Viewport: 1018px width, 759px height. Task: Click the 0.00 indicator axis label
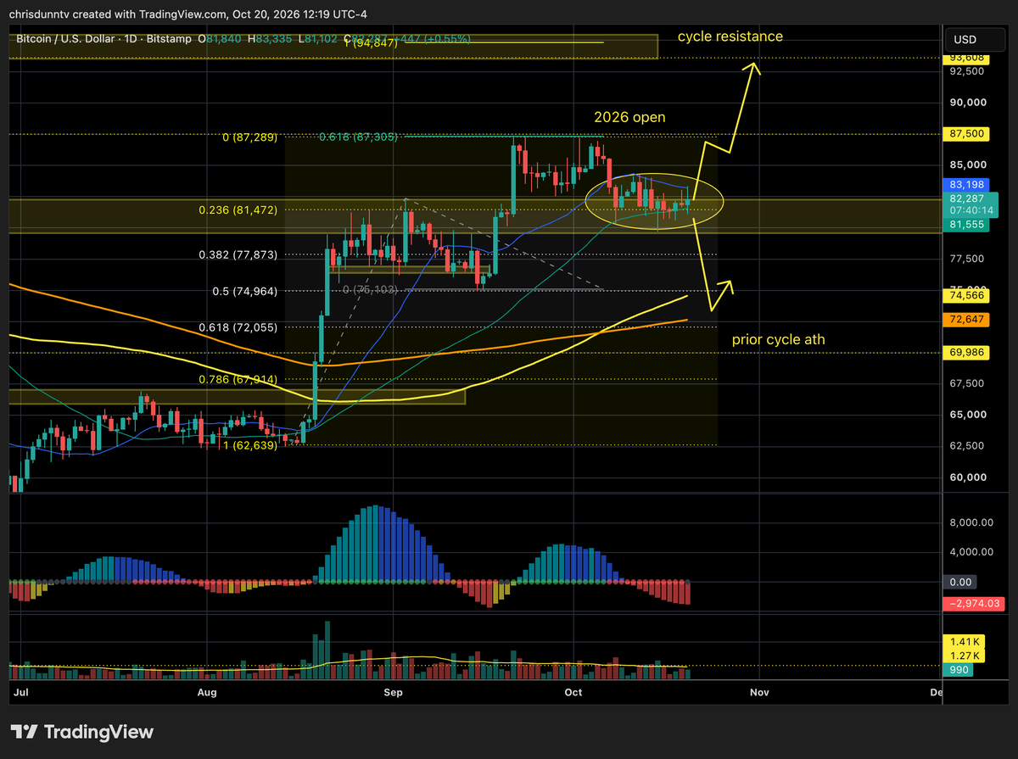(959, 583)
